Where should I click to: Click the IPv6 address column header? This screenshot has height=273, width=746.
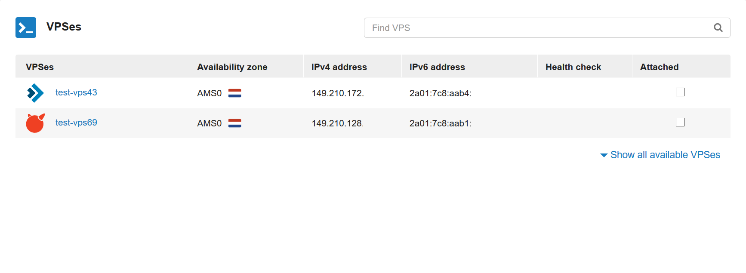pos(437,67)
